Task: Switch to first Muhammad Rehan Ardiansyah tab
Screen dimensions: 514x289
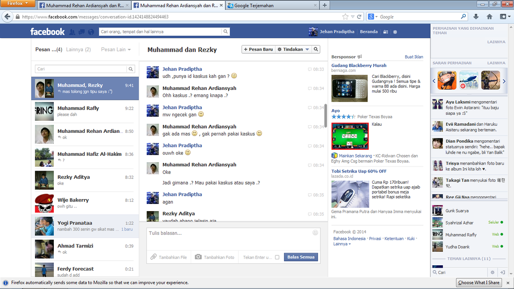Action: pyautogui.click(x=85, y=6)
